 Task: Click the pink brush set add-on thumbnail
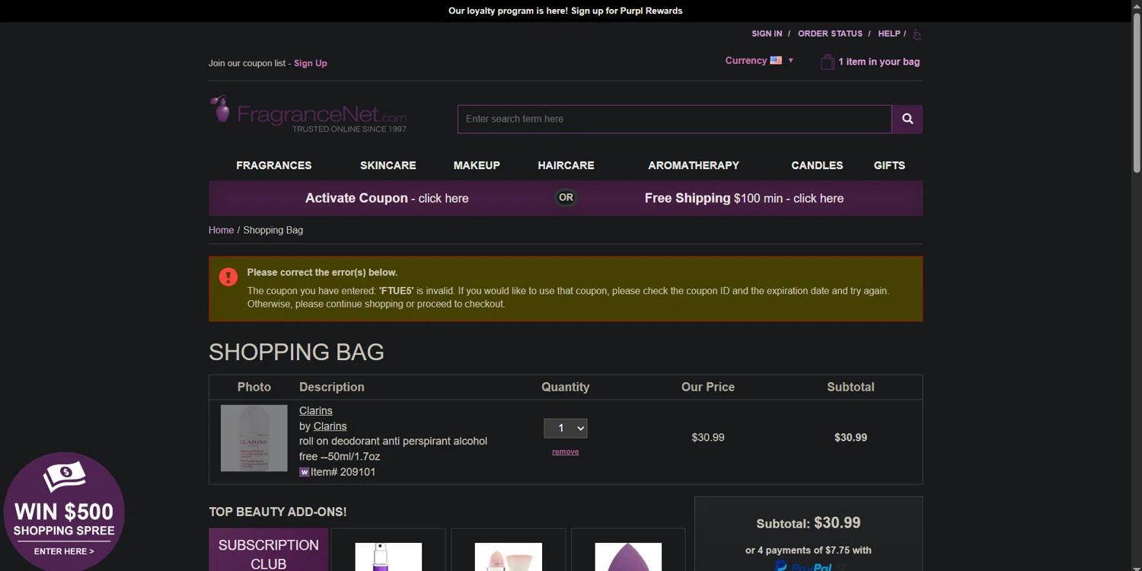(x=508, y=557)
